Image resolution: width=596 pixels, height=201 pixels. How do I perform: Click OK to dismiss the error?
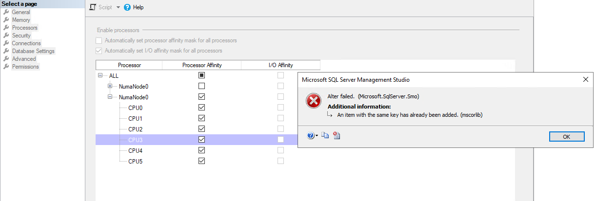[566, 137]
